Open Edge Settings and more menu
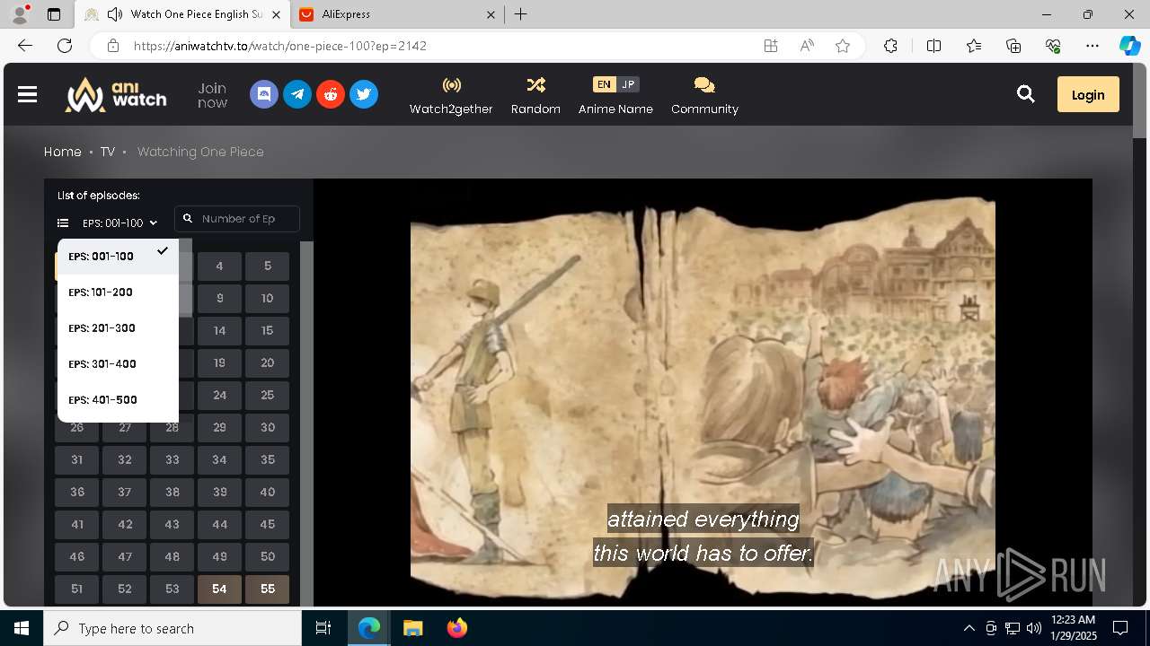The width and height of the screenshot is (1150, 646). (1092, 46)
